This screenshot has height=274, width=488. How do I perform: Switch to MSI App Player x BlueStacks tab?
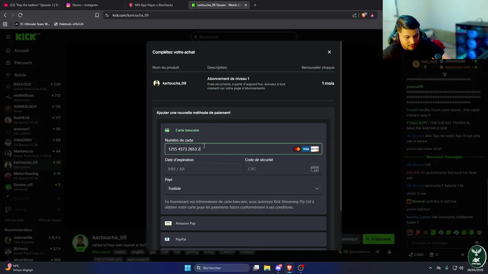[156, 5]
